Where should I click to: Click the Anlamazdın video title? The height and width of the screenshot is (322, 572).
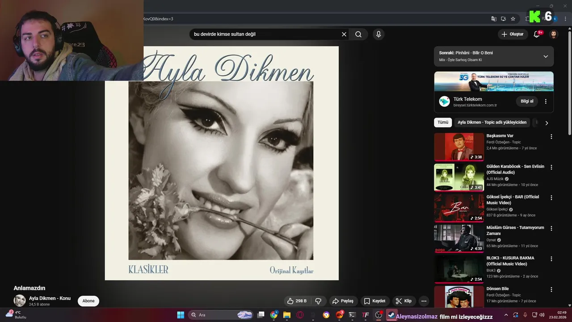[29, 288]
